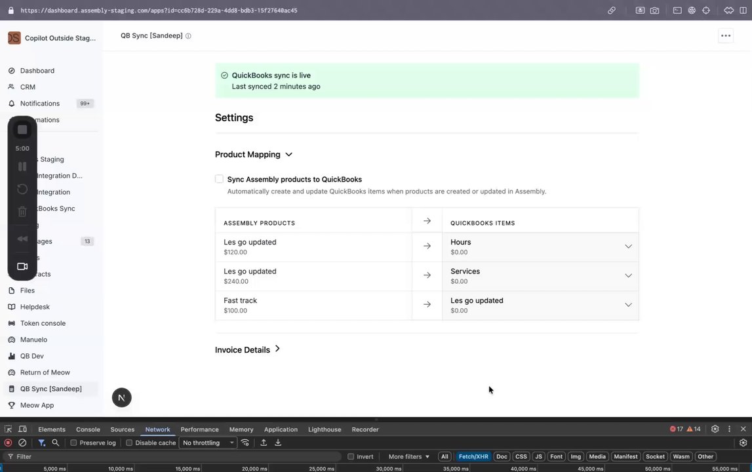Enable Sync Assembly products to QuickBooks

pos(220,179)
